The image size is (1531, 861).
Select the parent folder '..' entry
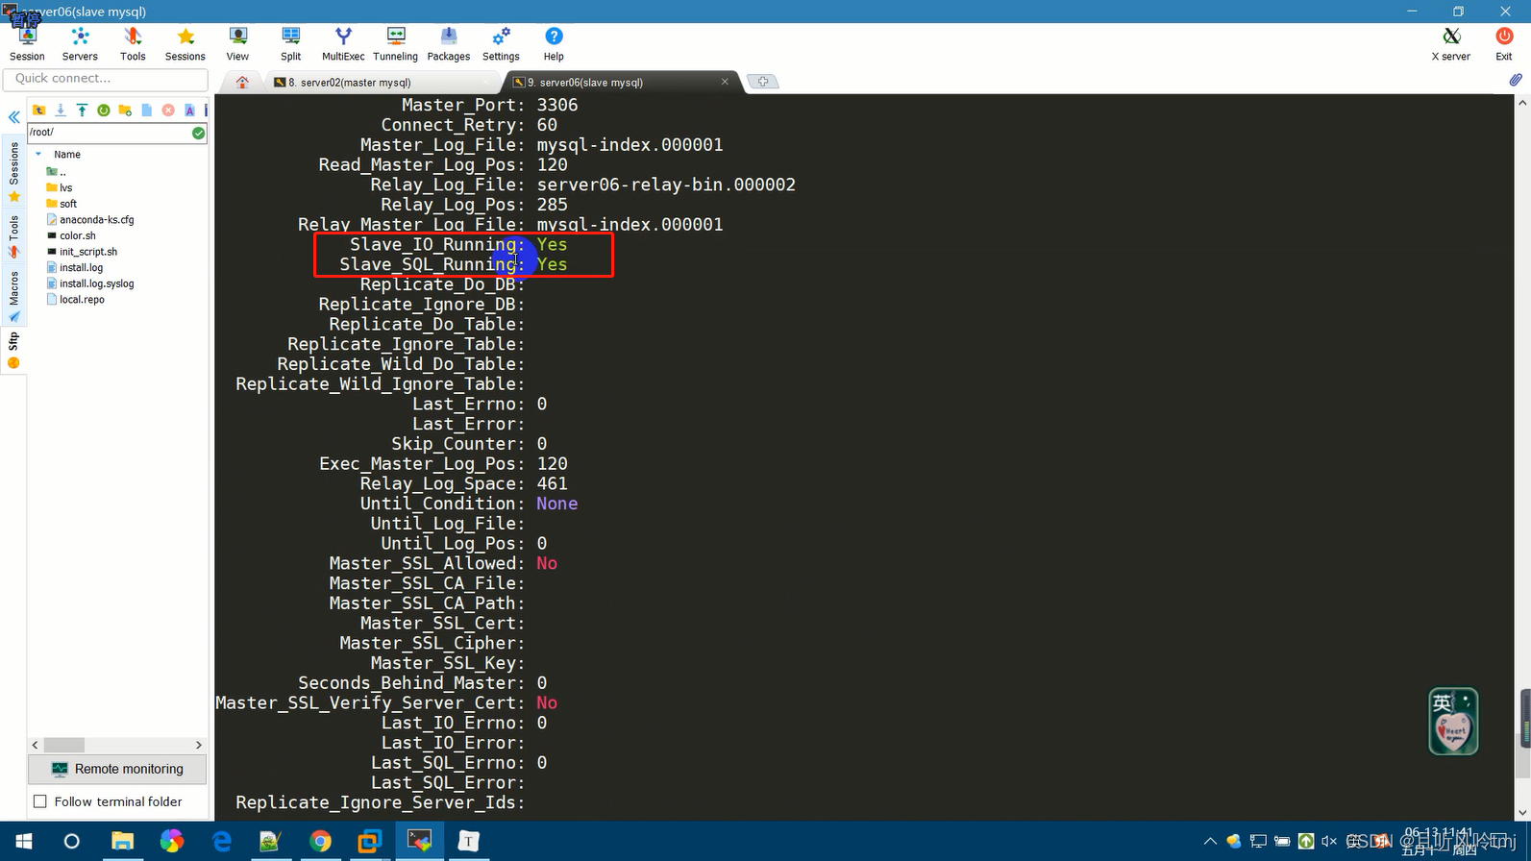[57, 172]
